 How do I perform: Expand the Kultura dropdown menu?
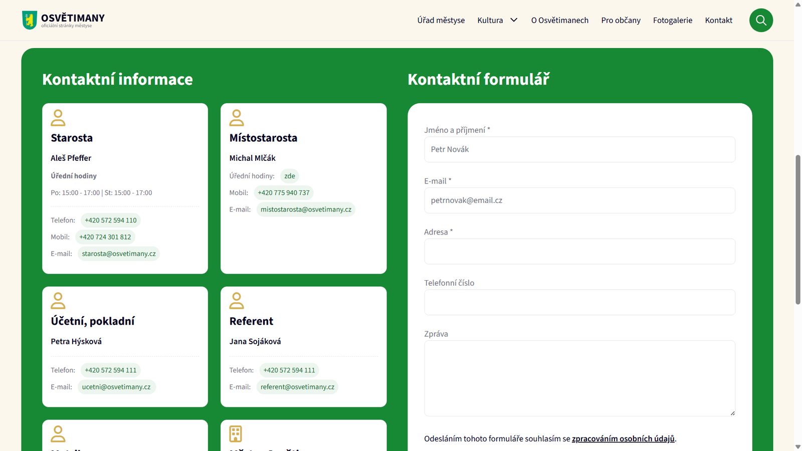click(497, 20)
